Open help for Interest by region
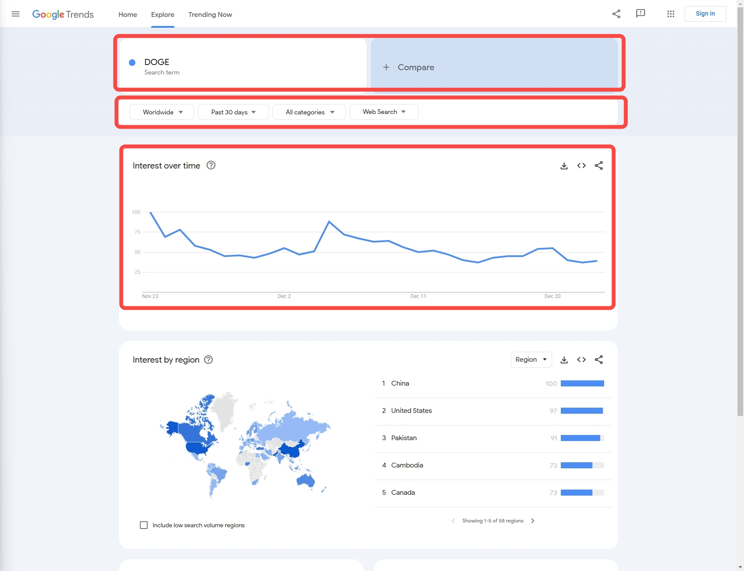Image resolution: width=744 pixels, height=571 pixels. [208, 360]
